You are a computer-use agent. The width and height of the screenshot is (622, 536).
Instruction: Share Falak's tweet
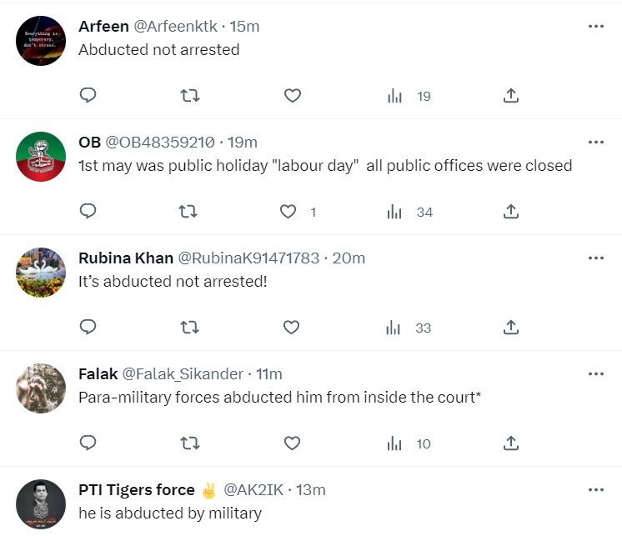[511, 443]
